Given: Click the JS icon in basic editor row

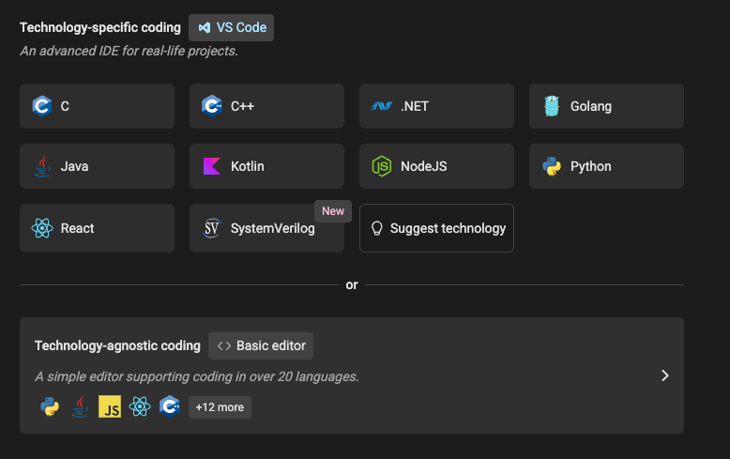Looking at the screenshot, I should (110, 406).
